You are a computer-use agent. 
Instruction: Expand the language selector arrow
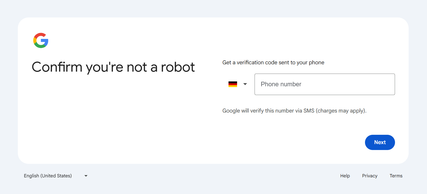[86, 176]
